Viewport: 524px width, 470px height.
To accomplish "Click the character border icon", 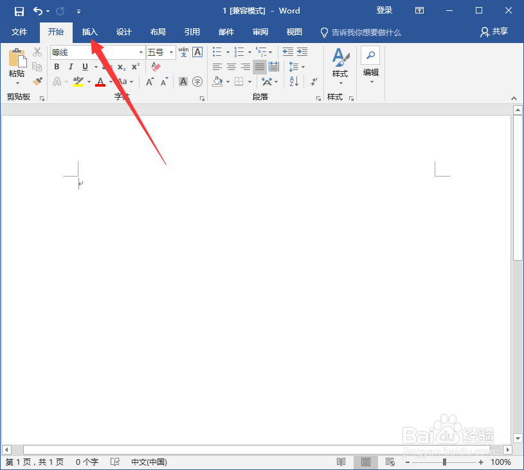I will (x=197, y=52).
